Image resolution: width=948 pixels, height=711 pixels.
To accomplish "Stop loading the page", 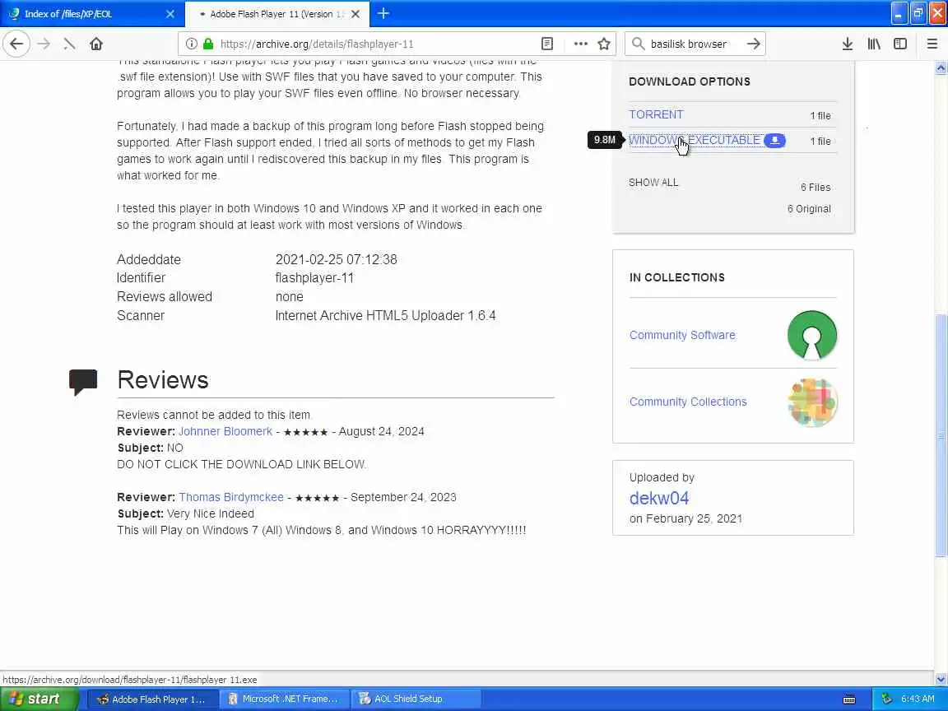I will (69, 44).
